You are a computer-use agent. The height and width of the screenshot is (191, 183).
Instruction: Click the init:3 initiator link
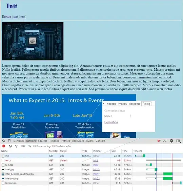96,161
